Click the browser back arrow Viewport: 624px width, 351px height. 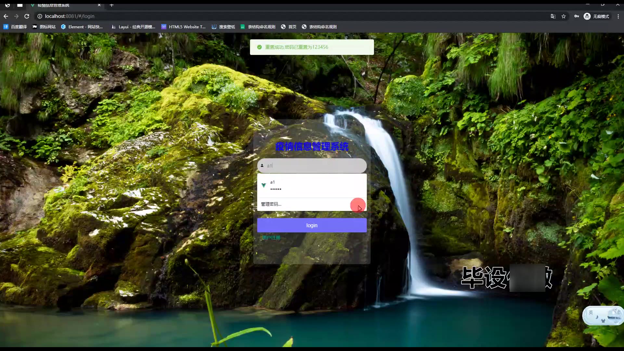6,16
